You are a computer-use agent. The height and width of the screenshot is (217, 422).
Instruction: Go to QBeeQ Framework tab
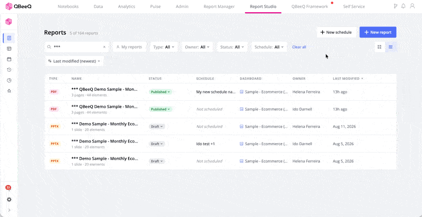(x=310, y=6)
